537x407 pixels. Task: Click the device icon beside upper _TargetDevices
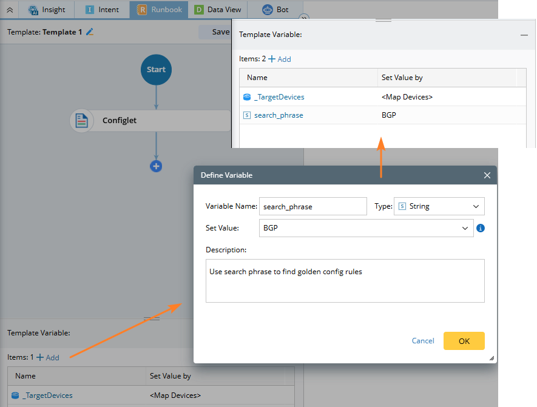(x=247, y=97)
